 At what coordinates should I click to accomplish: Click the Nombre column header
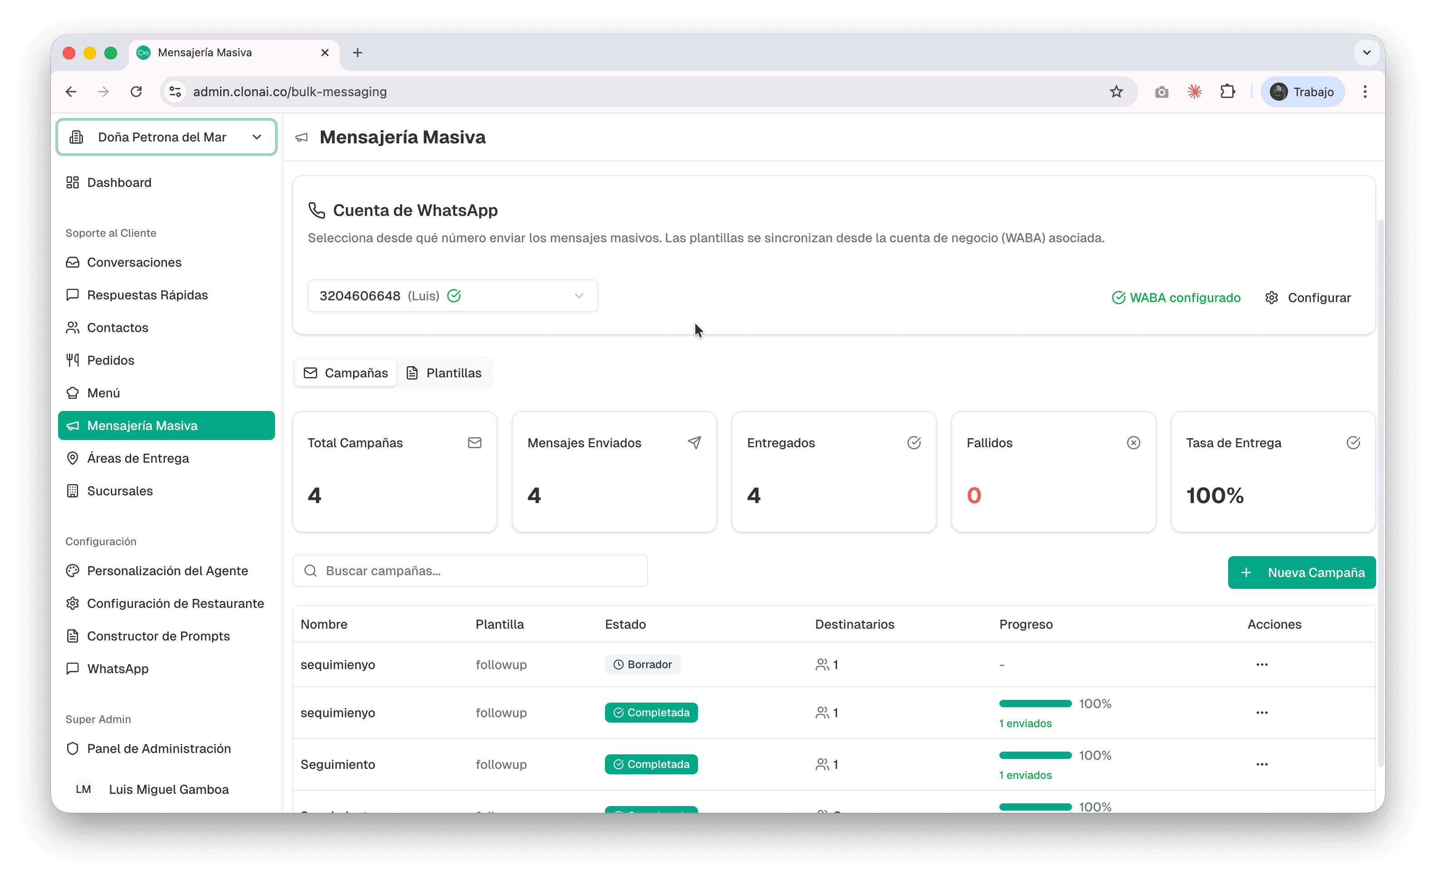tap(324, 624)
